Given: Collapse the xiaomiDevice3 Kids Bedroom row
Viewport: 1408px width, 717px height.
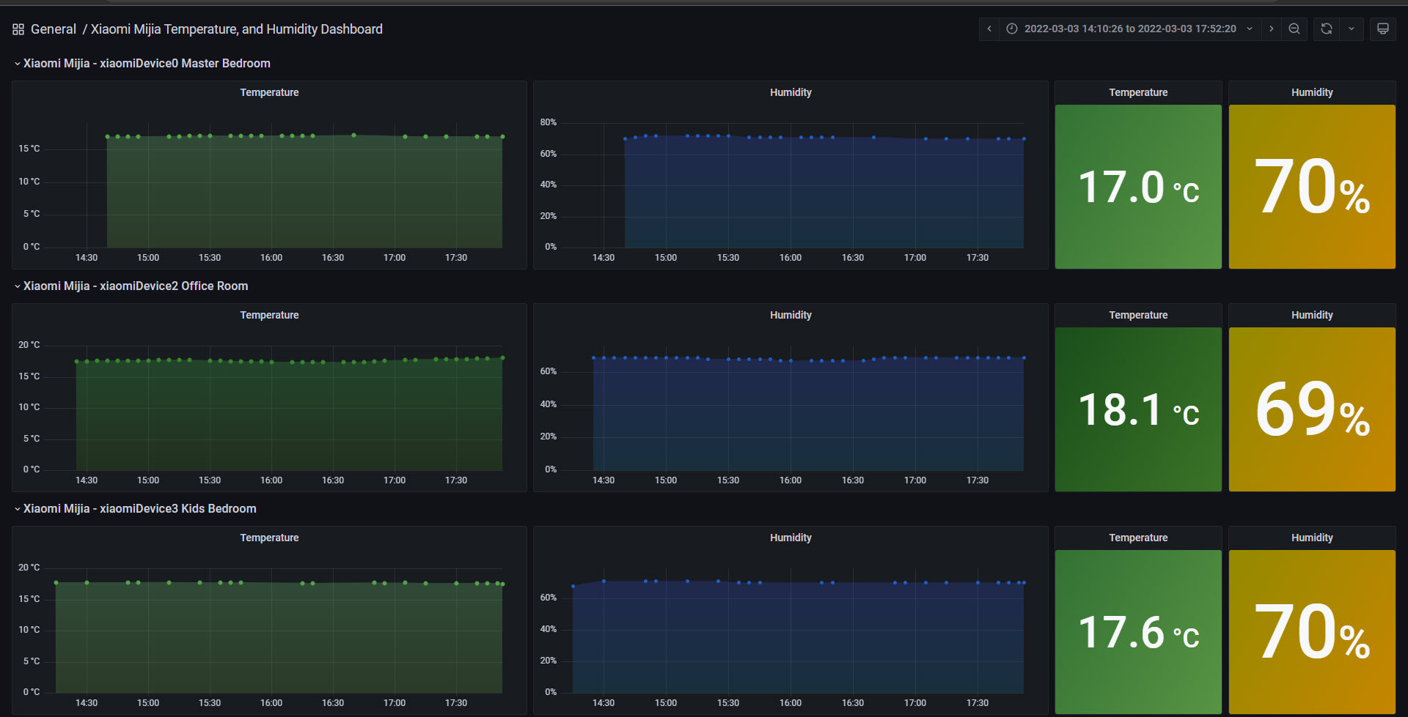Looking at the screenshot, I should coord(136,509).
